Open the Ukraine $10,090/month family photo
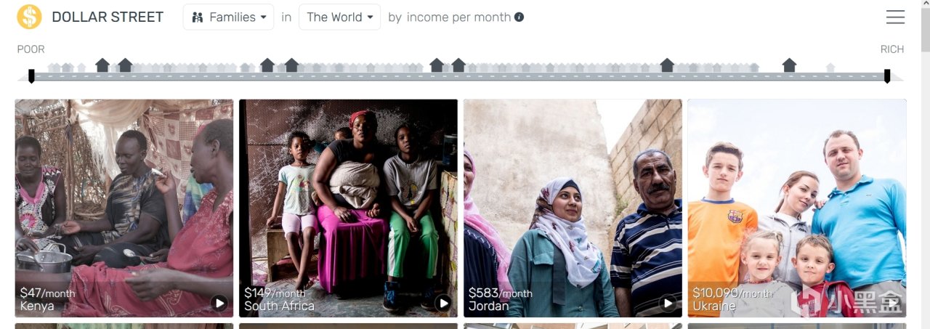This screenshot has width=930, height=329. tap(797, 208)
